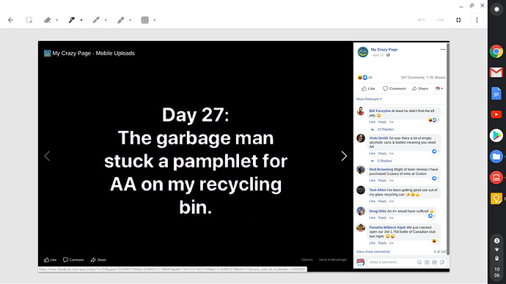Open My Crazy Page link in sidebar
The width and height of the screenshot is (506, 284).
point(384,50)
